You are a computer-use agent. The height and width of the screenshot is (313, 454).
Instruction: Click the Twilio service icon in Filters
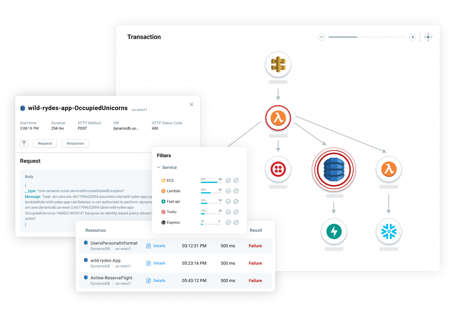point(163,212)
